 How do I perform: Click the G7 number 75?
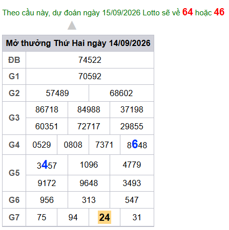pos(41,217)
